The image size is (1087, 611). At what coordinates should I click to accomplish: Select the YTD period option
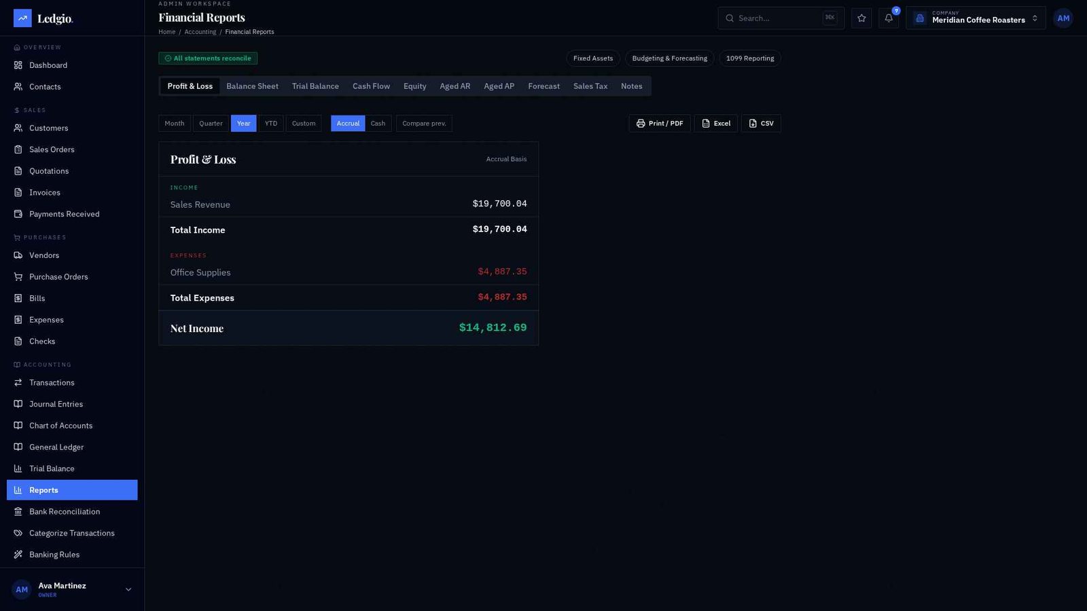click(x=271, y=124)
